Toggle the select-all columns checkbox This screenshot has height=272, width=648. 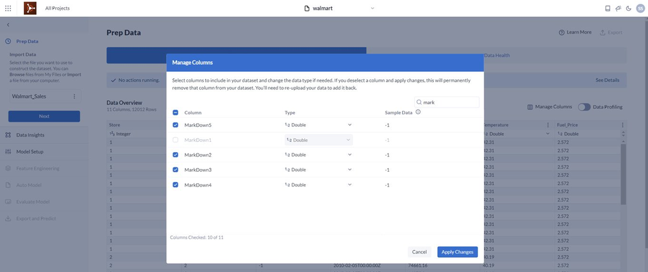point(175,112)
